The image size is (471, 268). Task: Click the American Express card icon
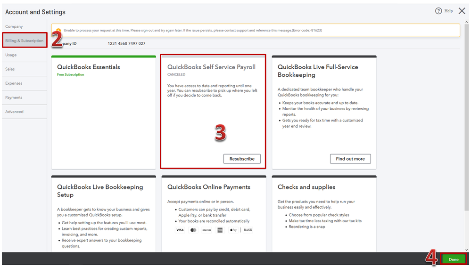coord(220,230)
